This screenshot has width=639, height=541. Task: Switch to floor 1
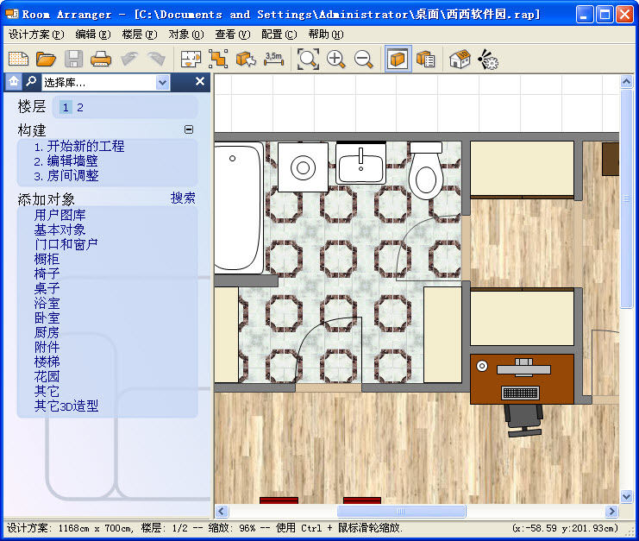[x=66, y=108]
